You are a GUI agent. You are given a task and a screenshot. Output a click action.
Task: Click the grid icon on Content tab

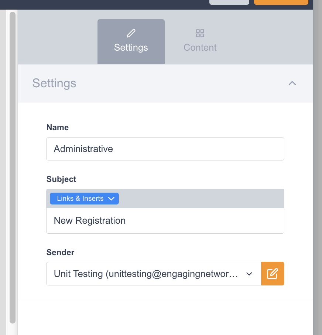coord(200,34)
